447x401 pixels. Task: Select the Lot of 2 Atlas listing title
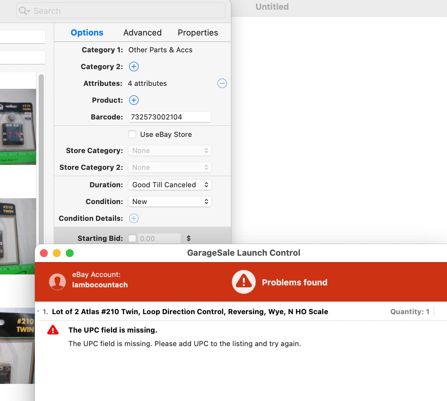click(x=190, y=312)
